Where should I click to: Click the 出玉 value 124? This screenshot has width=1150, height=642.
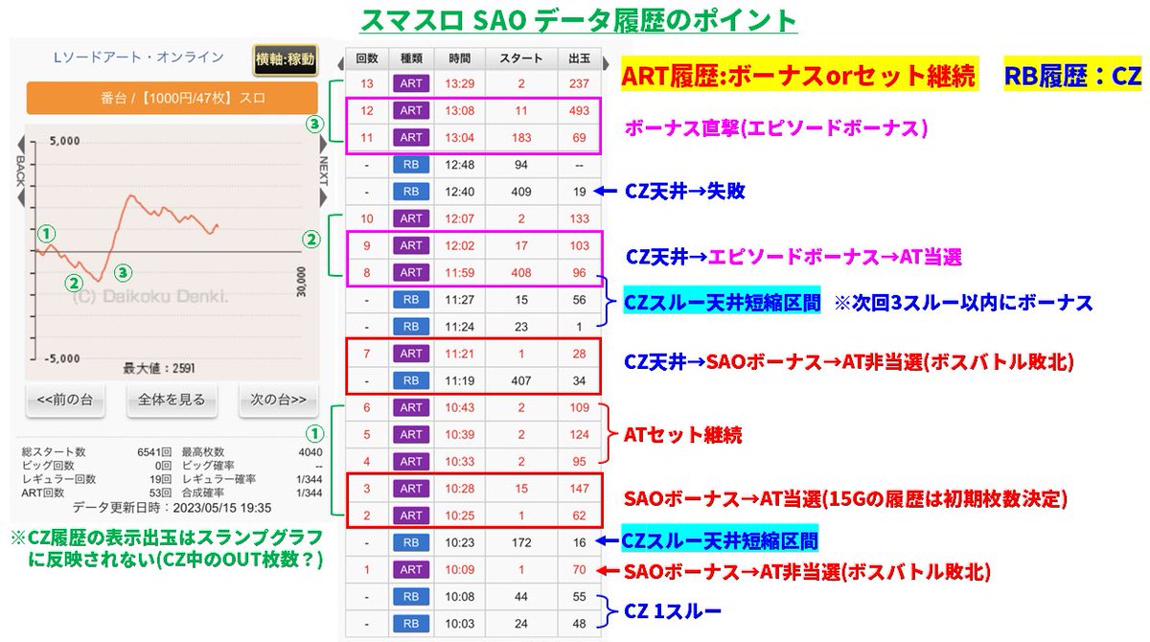(579, 434)
